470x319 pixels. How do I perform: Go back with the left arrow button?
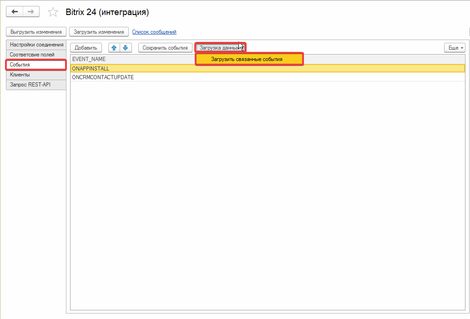point(15,12)
